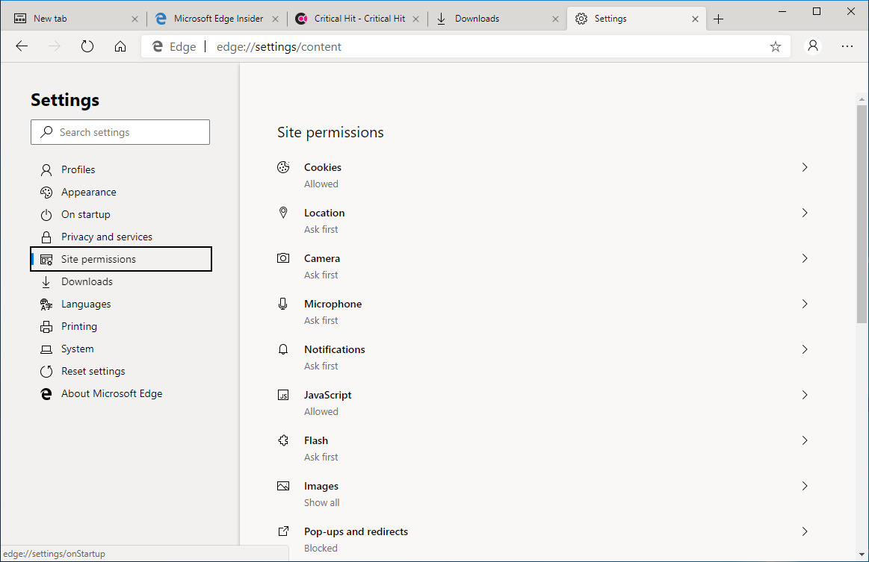Go to the home page icon

[x=120, y=46]
